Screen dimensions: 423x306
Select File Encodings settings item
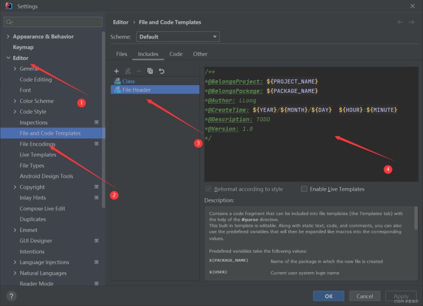click(x=37, y=144)
